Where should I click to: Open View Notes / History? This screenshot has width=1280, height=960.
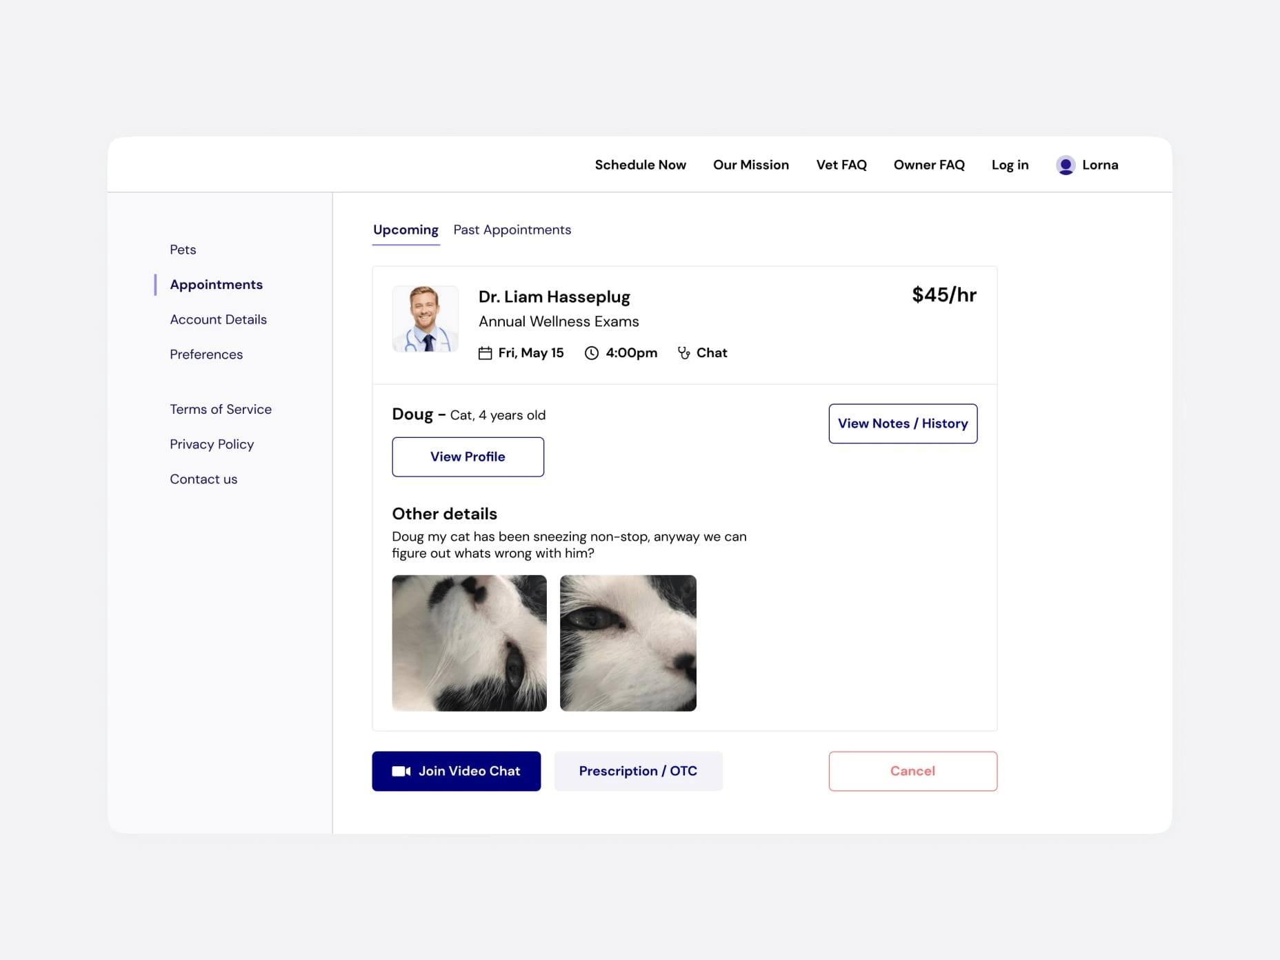coord(903,423)
